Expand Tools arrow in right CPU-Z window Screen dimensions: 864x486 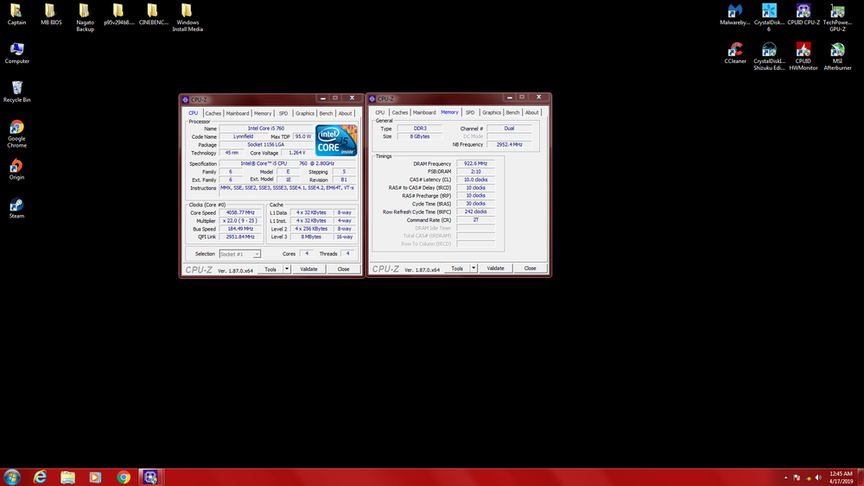(473, 268)
